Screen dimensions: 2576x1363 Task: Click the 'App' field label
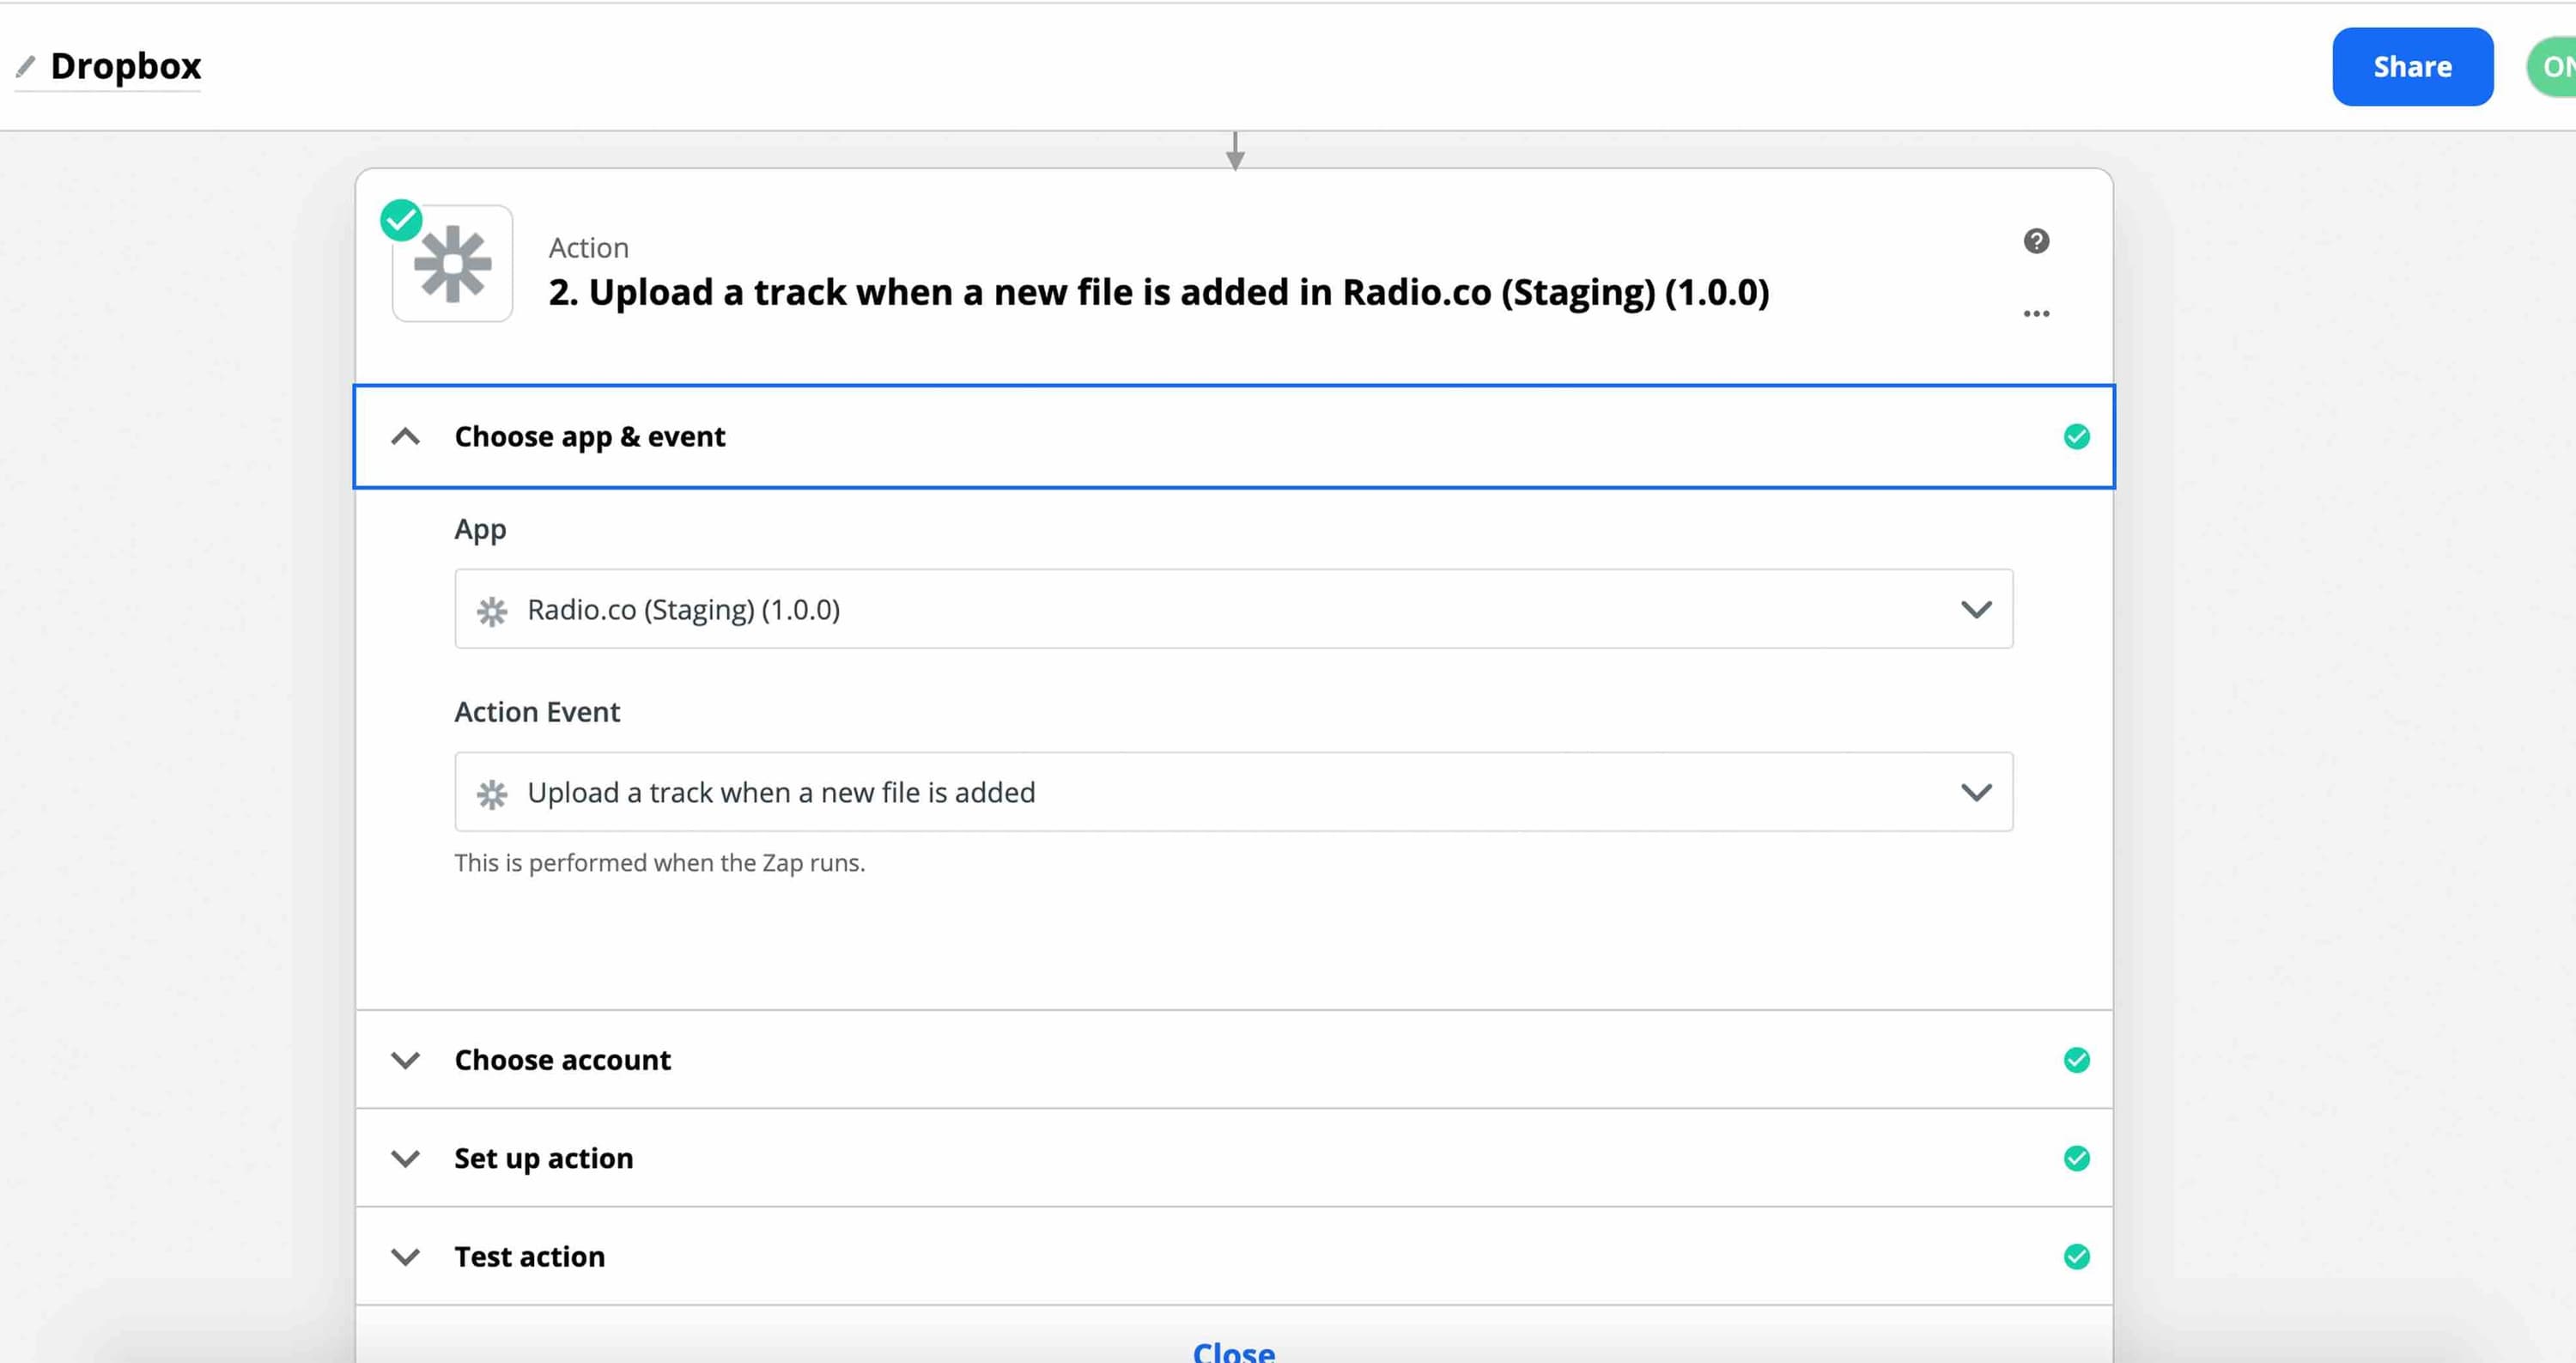pyautogui.click(x=480, y=530)
